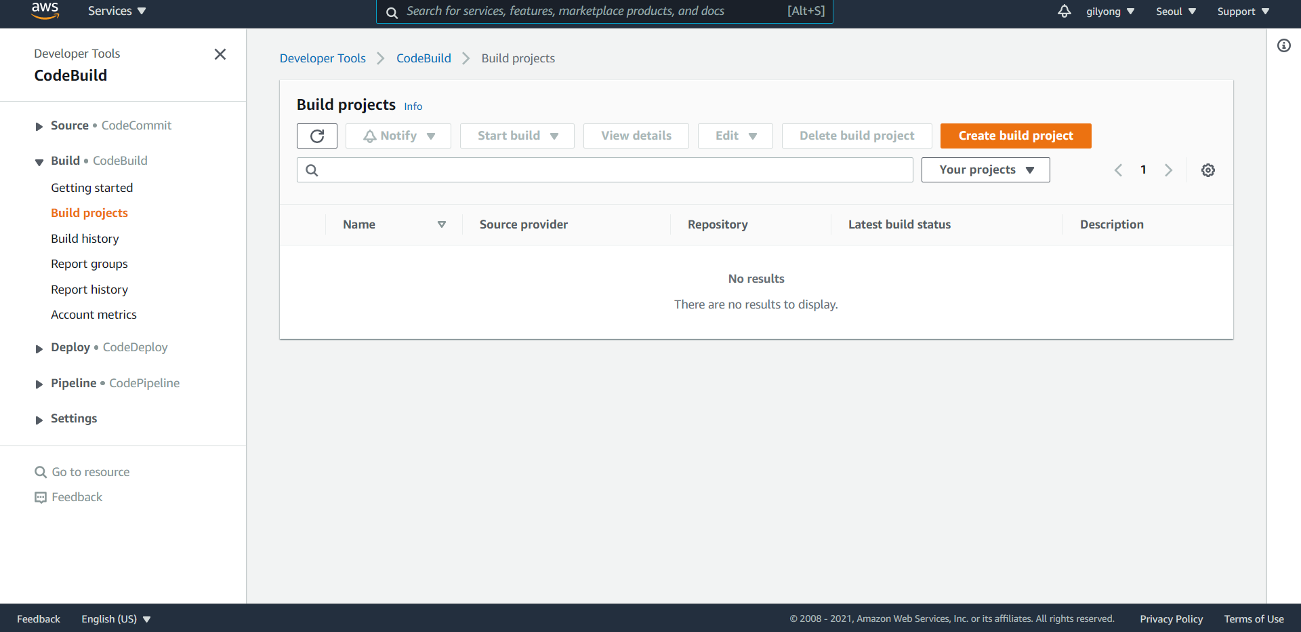Open the notifications bell icon
Image resolution: width=1301 pixels, height=632 pixels.
point(1064,11)
